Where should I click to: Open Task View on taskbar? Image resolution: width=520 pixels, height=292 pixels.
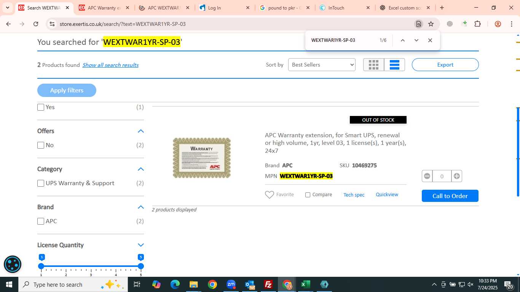(137, 284)
